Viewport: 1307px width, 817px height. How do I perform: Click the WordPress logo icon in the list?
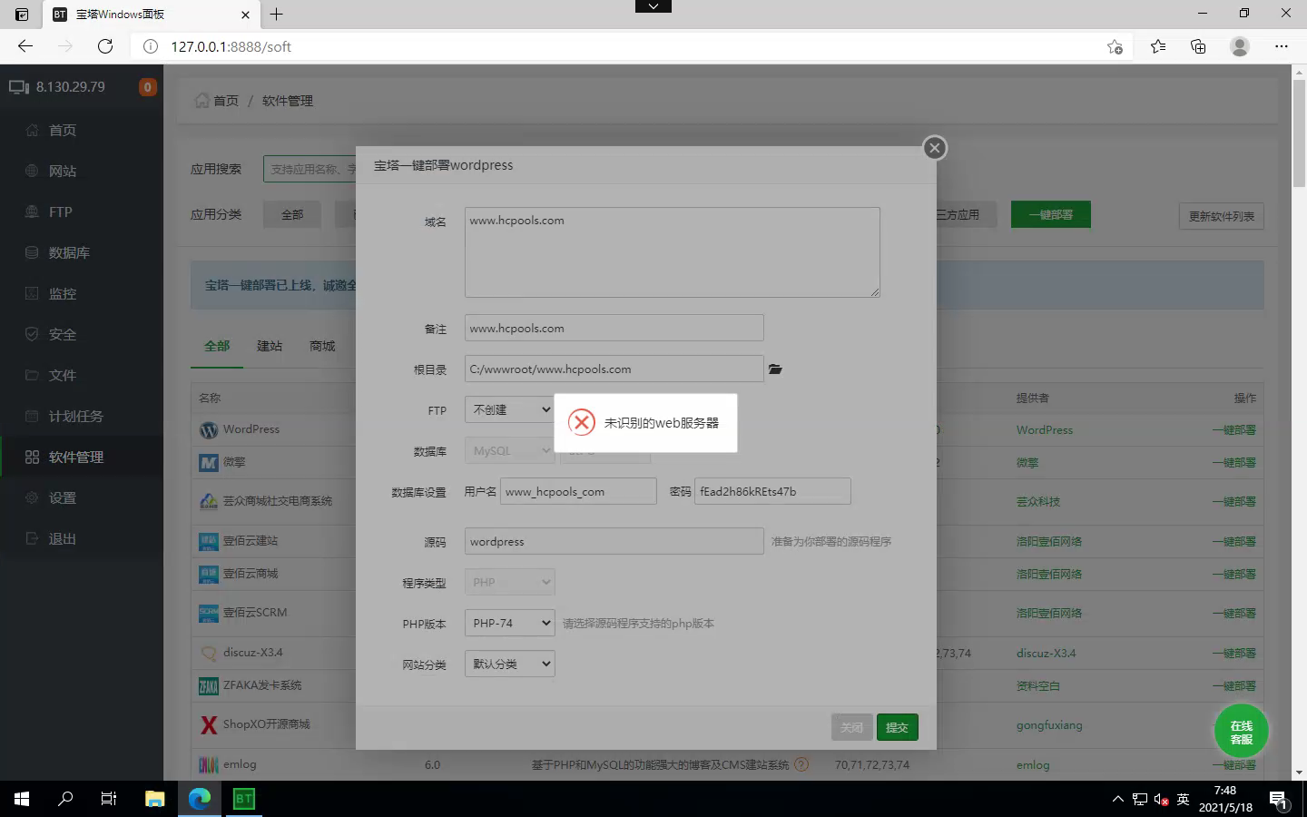209,430
